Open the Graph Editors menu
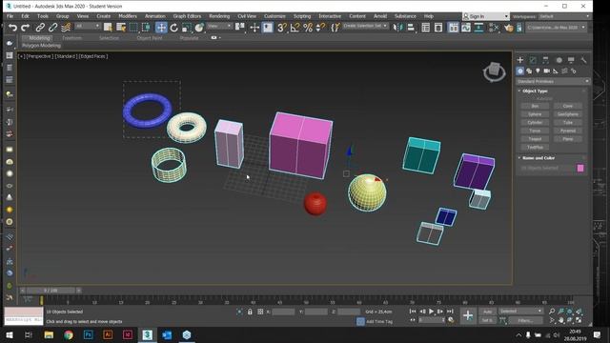The image size is (610, 343). (x=187, y=16)
